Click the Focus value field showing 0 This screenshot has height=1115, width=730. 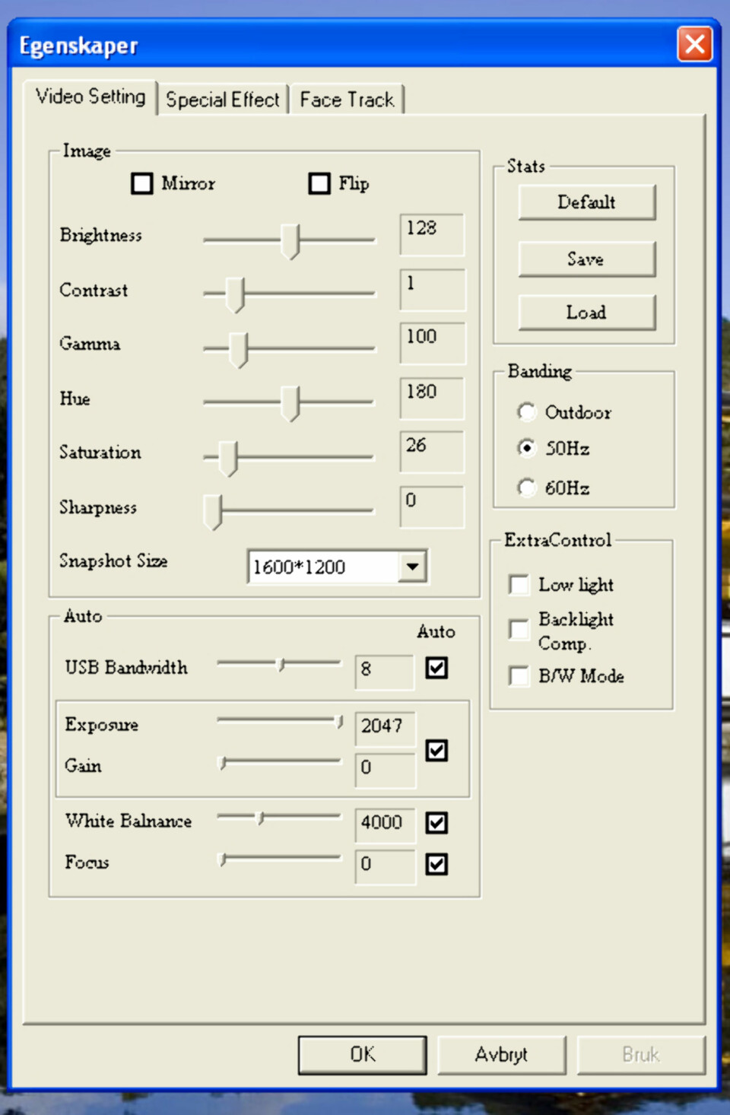click(386, 867)
